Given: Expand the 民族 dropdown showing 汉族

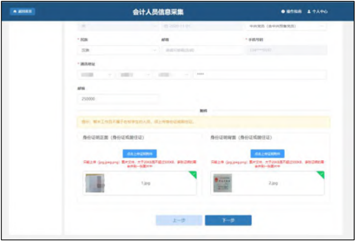Looking at the screenshot, I should (118, 50).
